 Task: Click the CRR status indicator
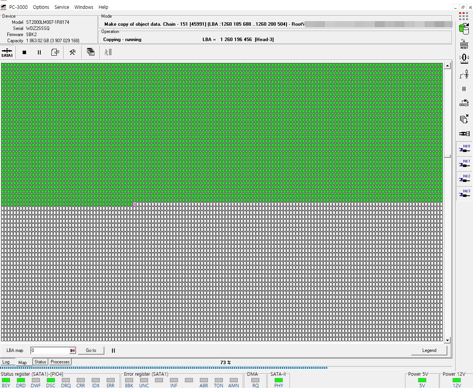81,380
